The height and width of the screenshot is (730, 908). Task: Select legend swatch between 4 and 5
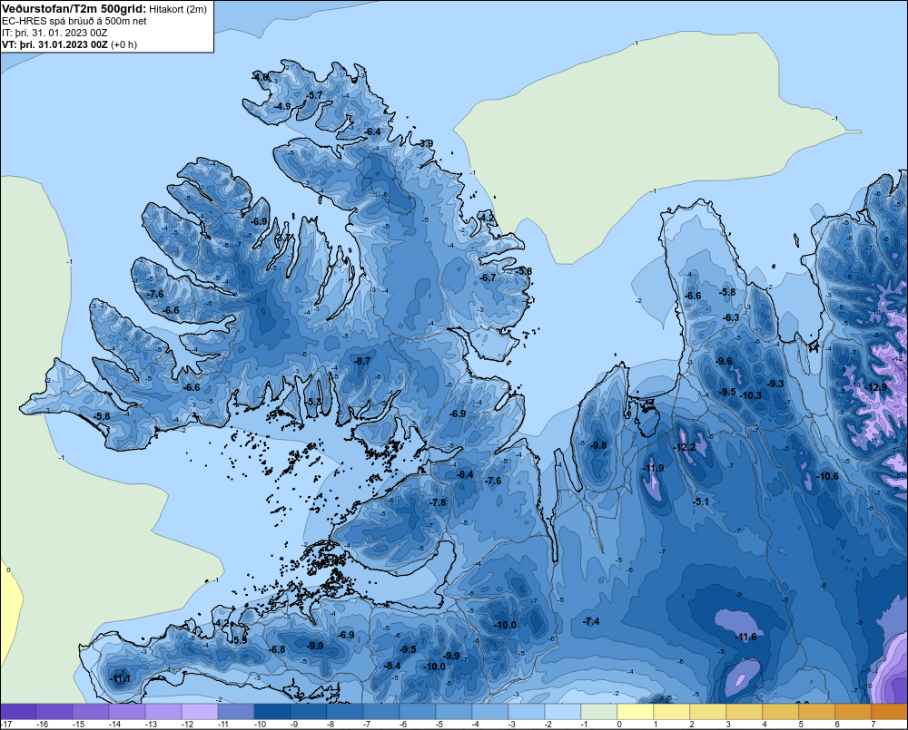pos(781,712)
